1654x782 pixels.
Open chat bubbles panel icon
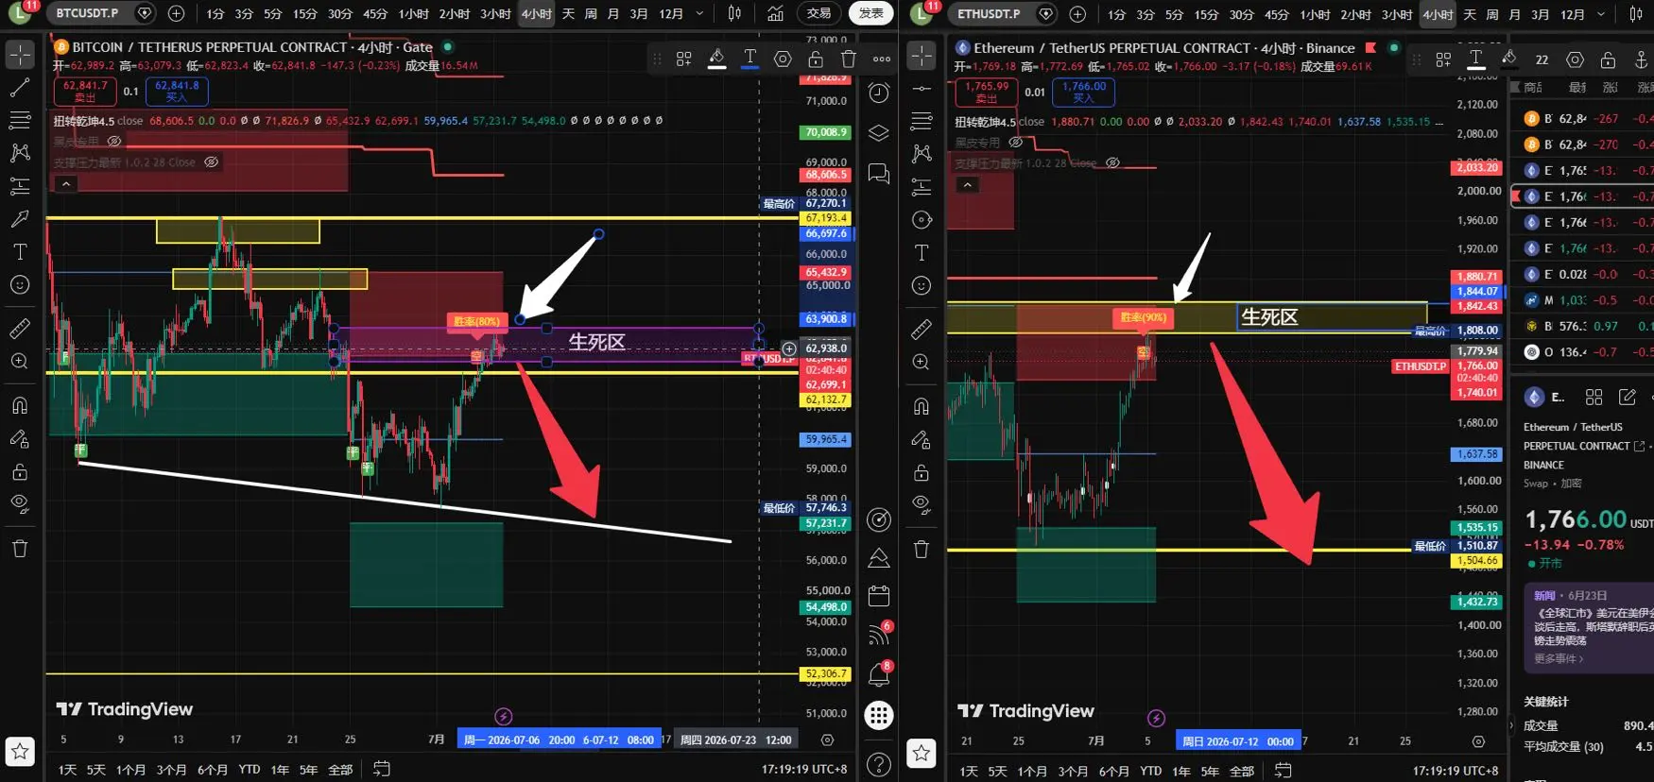pos(879,174)
